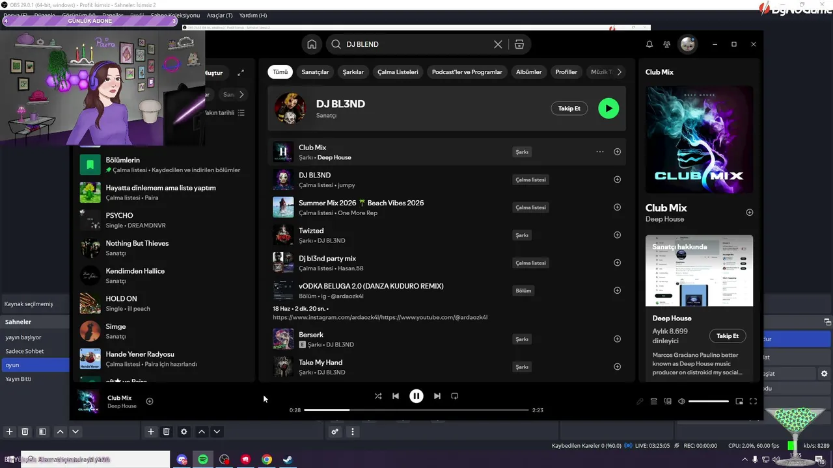
Task: Add Berserk to liked songs
Action: click(617, 339)
